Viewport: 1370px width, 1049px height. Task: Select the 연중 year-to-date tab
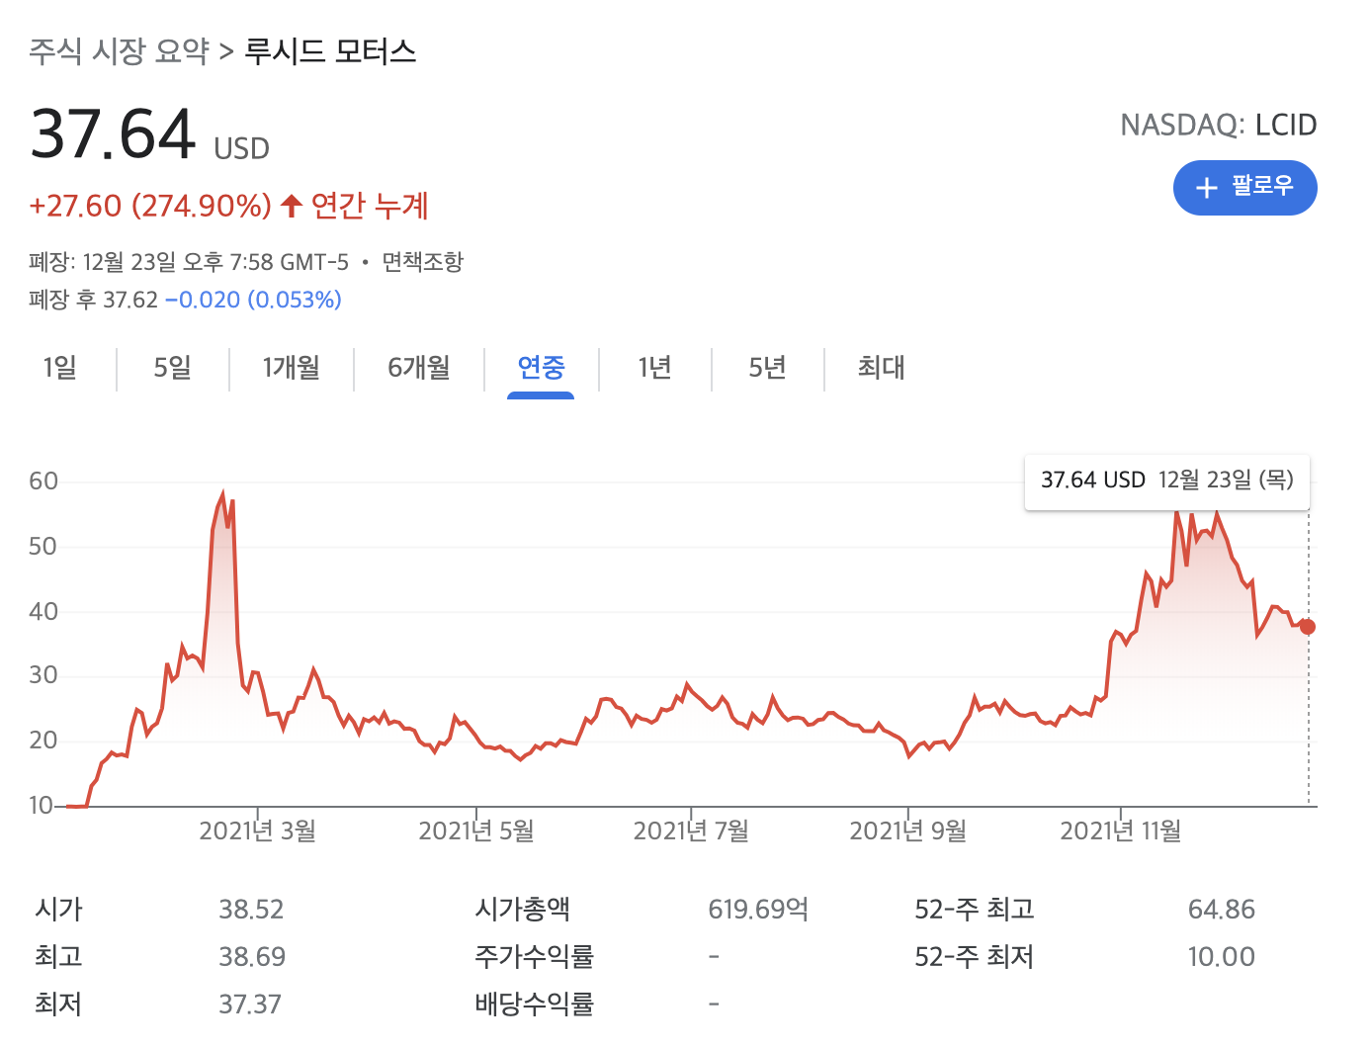[x=541, y=368]
